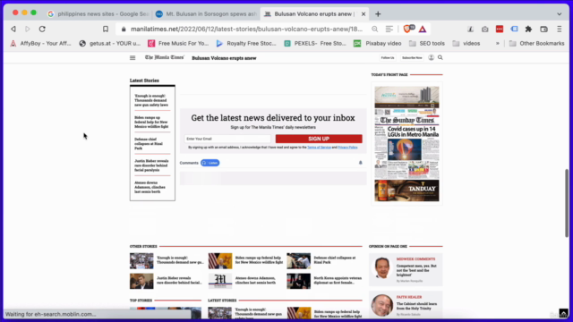Open the camera screenshot extension
Viewport: 573px width, 322px height.
(485, 29)
